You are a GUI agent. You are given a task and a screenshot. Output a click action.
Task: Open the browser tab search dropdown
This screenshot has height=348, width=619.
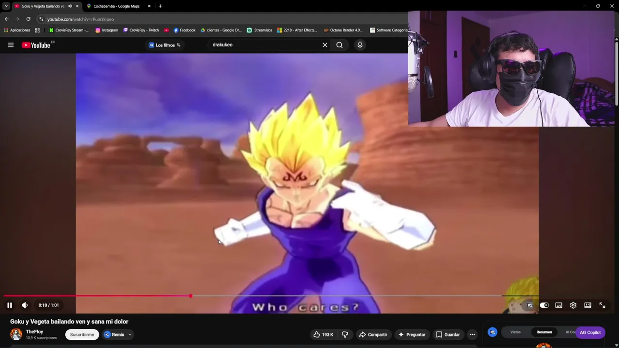coord(6,6)
